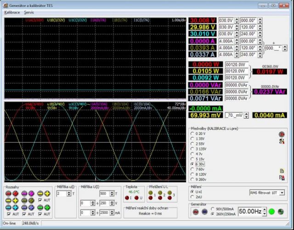Click the first 00120.0W power input field
Viewport: 294px width, 230px height.
(237, 65)
